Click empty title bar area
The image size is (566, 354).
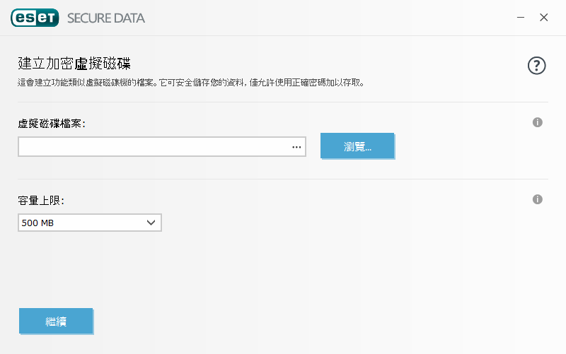tap(318, 18)
